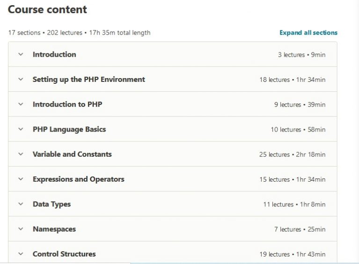Click the chevron icon beside Variable and Constants
This screenshot has height=264, width=359.
(21, 154)
